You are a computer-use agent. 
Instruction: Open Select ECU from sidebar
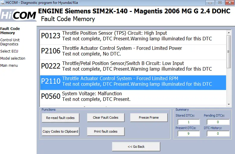[9, 51]
